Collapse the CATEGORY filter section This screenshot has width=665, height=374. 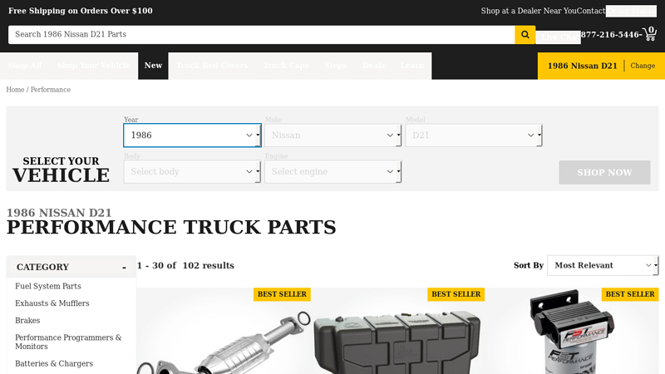tap(71, 267)
